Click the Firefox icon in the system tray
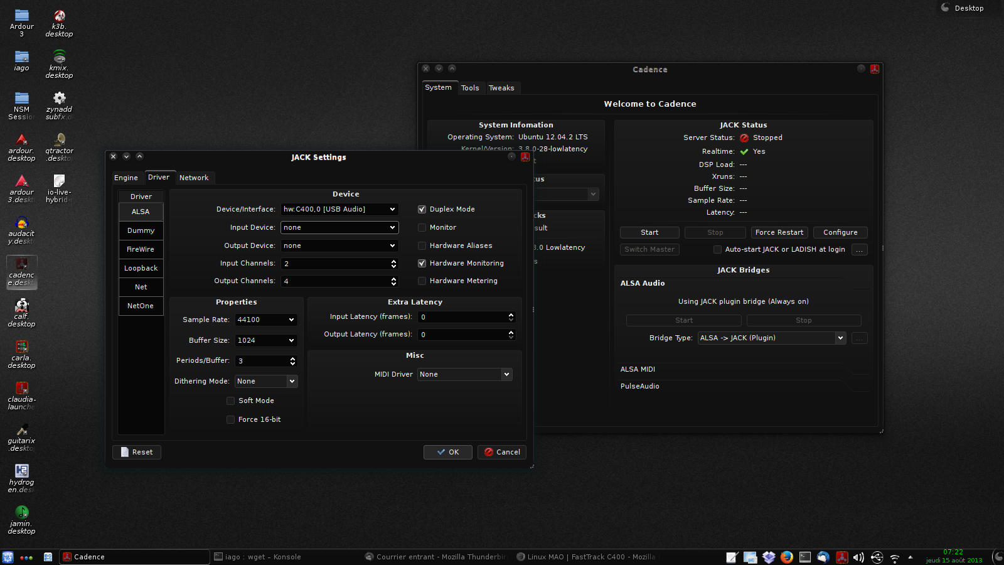 coord(787,557)
